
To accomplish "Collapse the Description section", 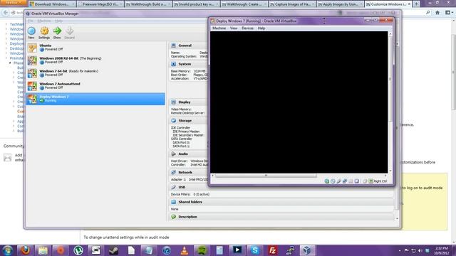I will [x=187, y=217].
